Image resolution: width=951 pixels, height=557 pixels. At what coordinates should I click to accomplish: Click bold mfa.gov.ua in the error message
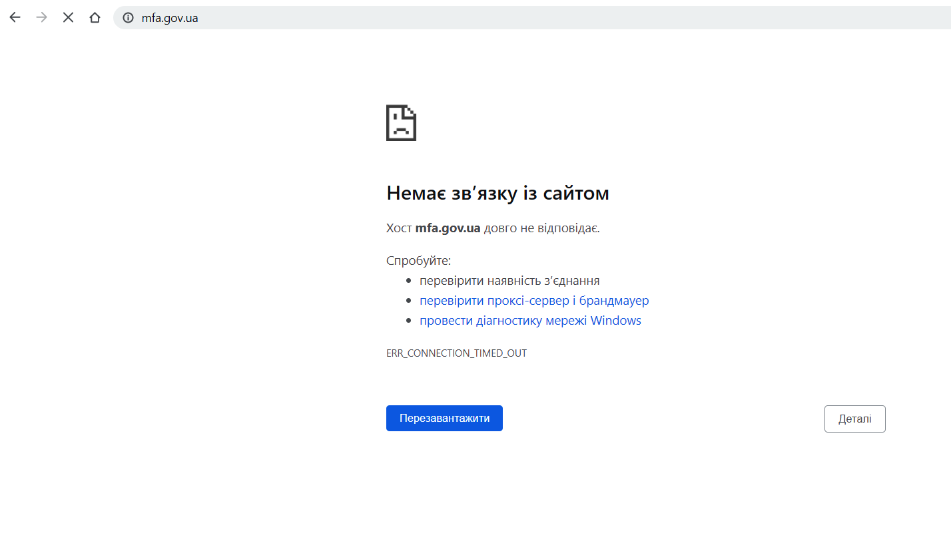pyautogui.click(x=448, y=228)
